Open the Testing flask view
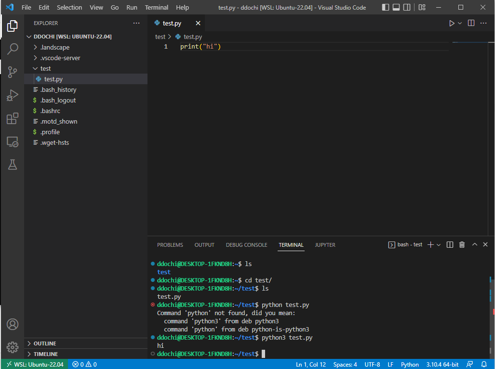495x369 pixels. 13,165
